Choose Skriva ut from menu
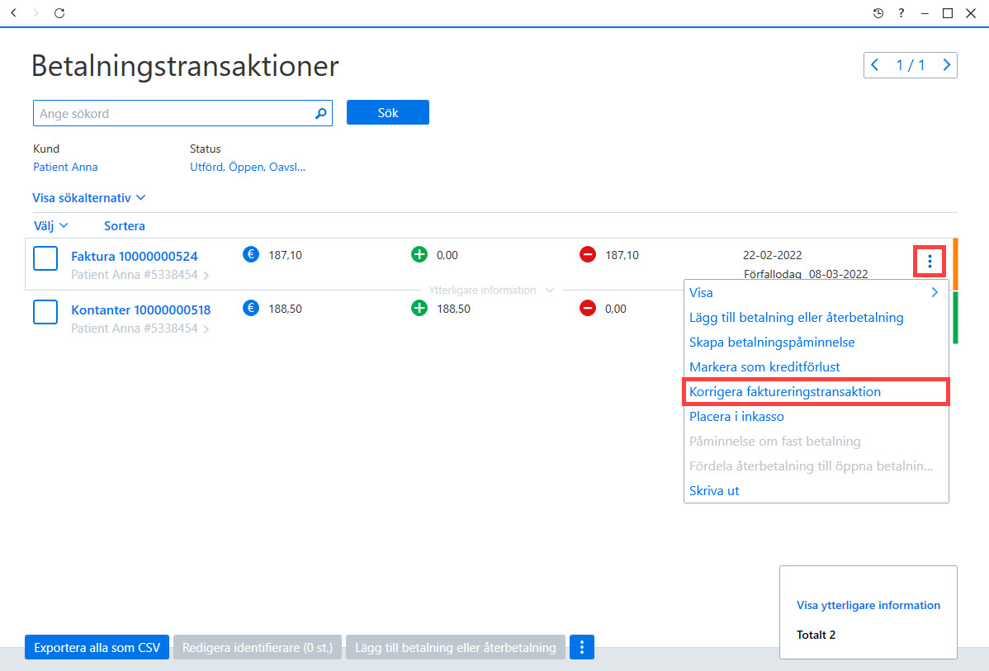The width and height of the screenshot is (989, 671). tap(714, 490)
